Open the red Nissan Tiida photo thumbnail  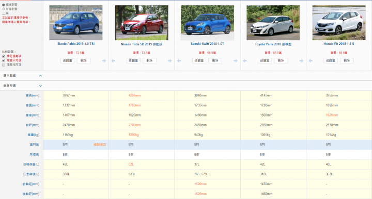tap(142, 23)
